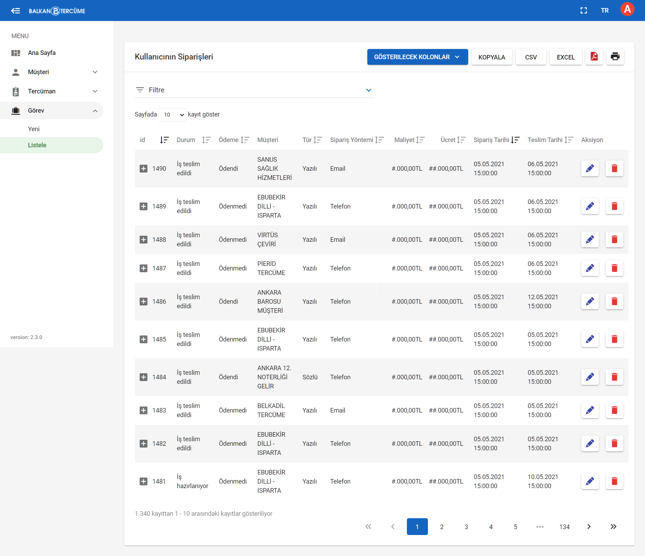Sort by Durum column sort icon
645x556 pixels.
(206, 140)
